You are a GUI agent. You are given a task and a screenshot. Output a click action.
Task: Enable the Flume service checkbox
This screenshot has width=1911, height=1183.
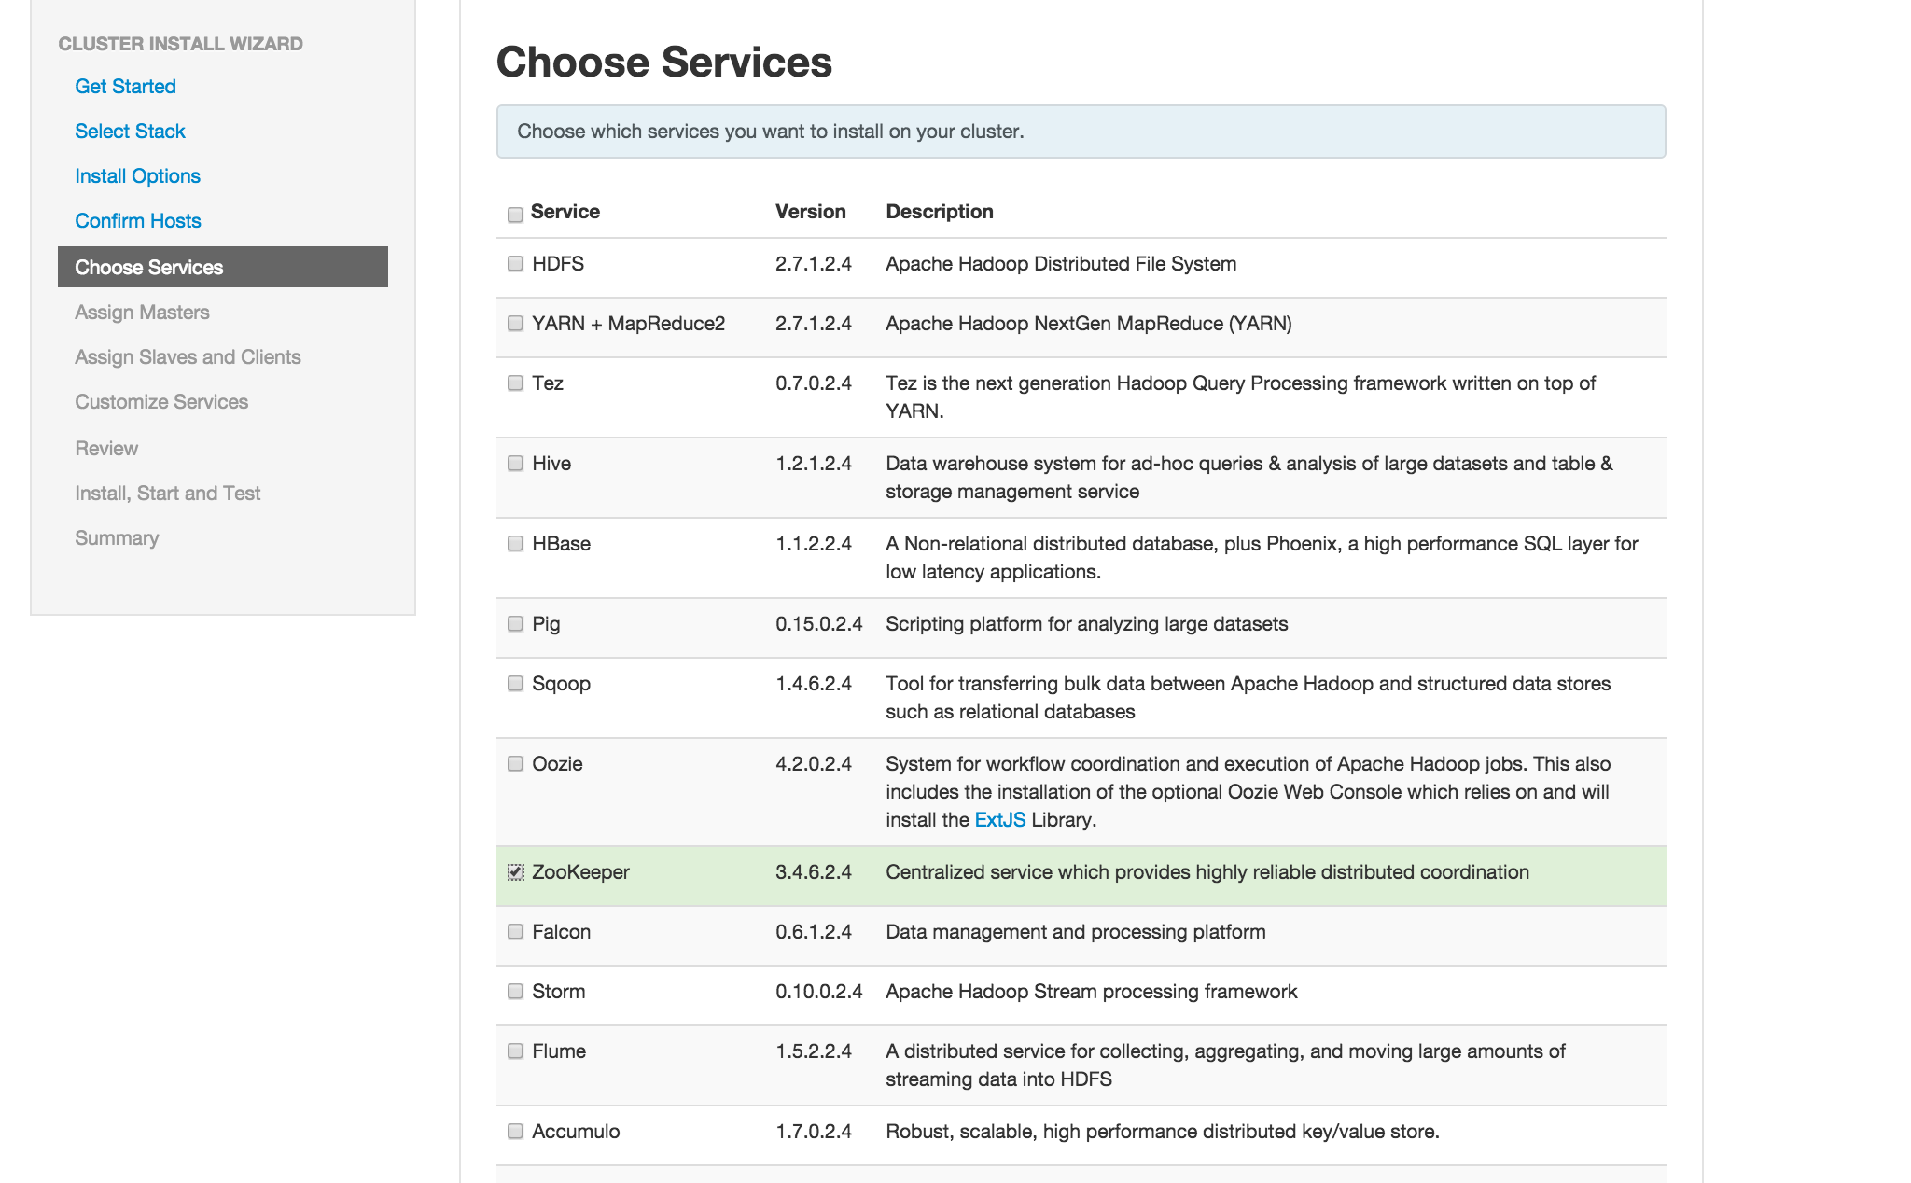(515, 1051)
